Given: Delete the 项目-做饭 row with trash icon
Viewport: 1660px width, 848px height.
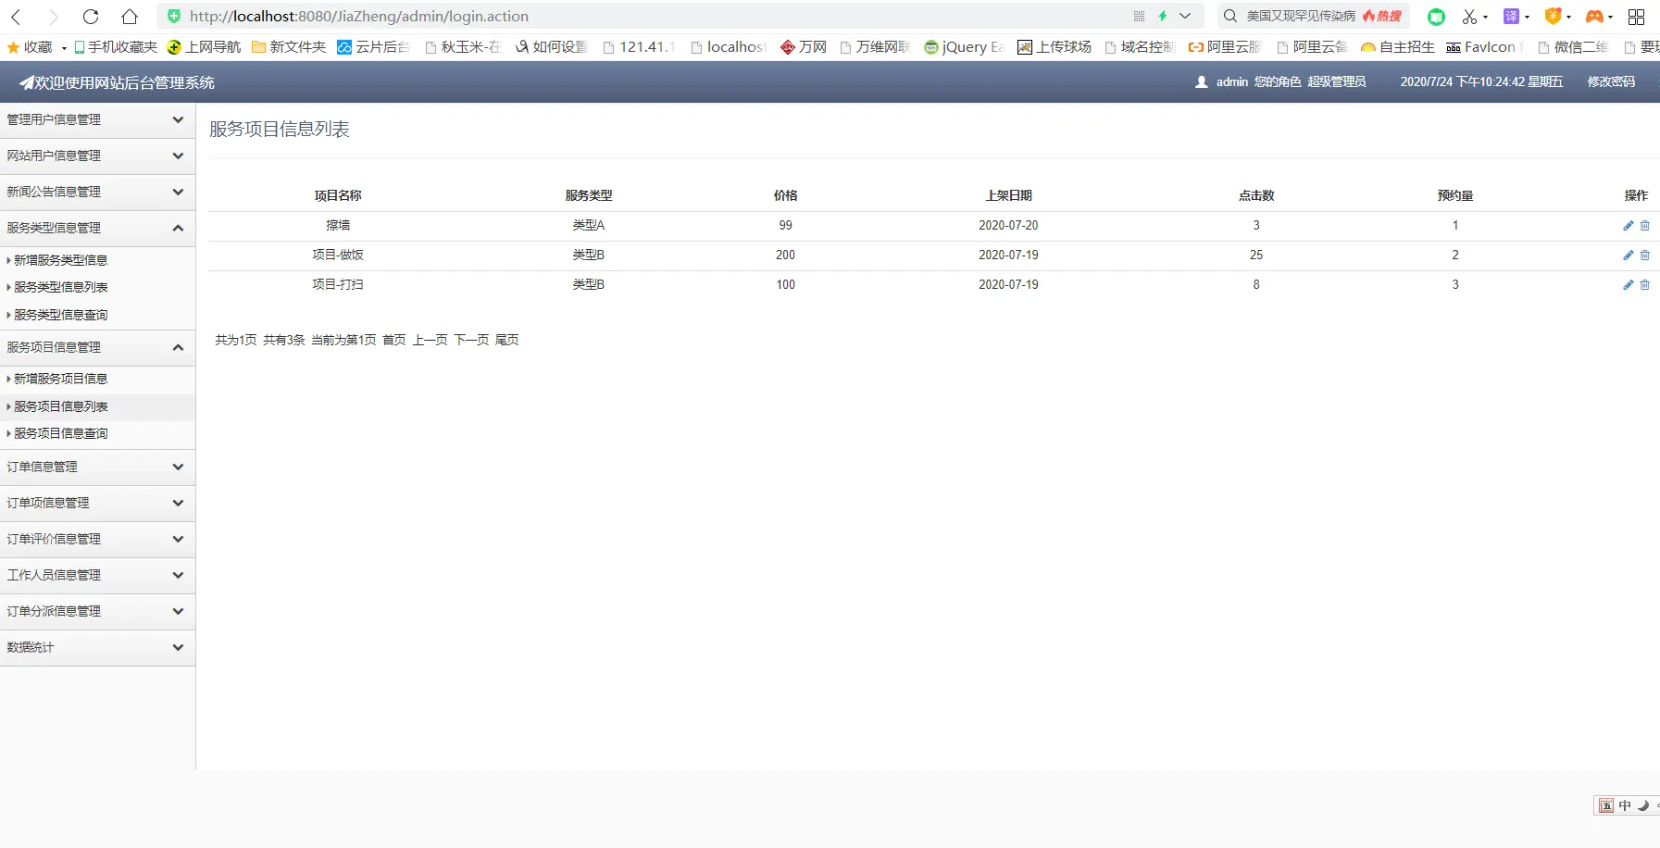Looking at the screenshot, I should coord(1645,256).
